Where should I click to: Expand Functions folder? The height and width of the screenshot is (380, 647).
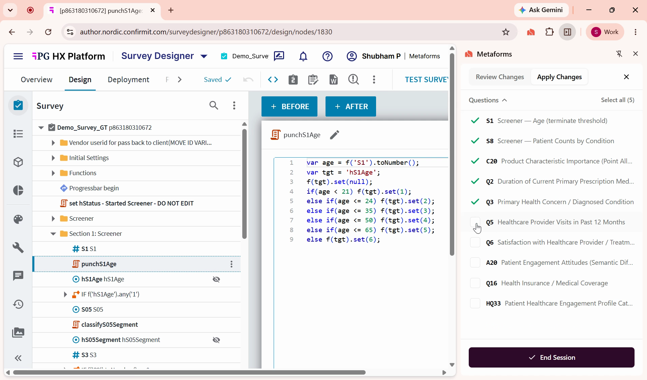(53, 173)
